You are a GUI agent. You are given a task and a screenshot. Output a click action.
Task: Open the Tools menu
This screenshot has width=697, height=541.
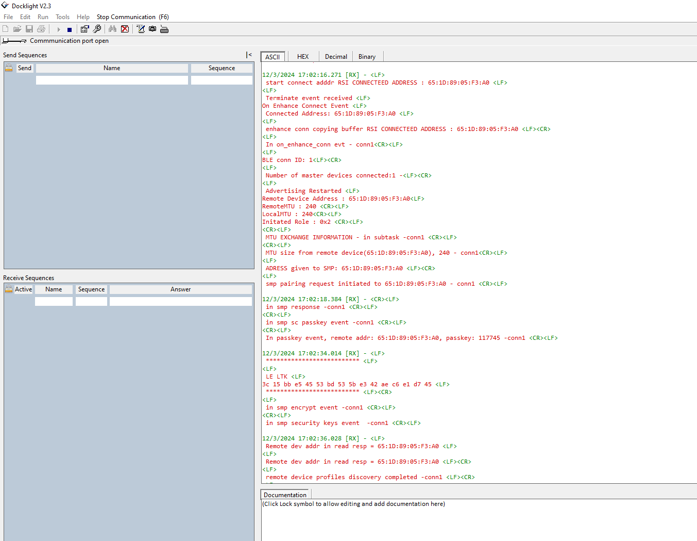click(62, 17)
